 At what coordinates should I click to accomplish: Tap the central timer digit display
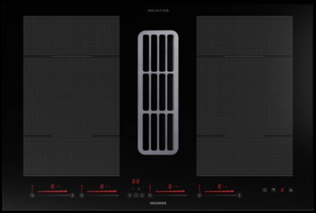(135, 181)
